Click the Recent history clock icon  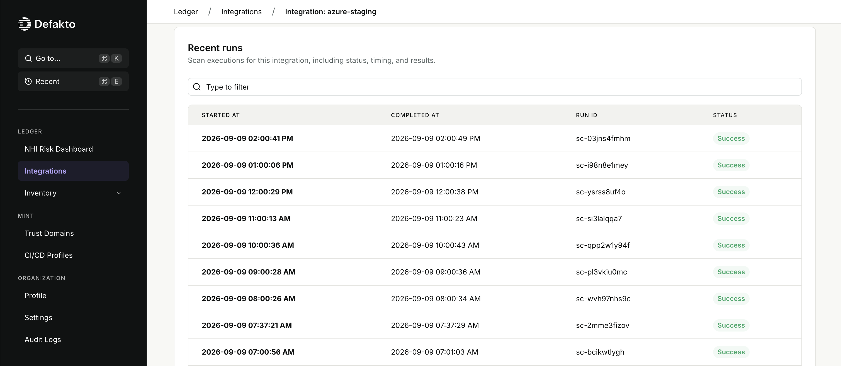pos(28,81)
